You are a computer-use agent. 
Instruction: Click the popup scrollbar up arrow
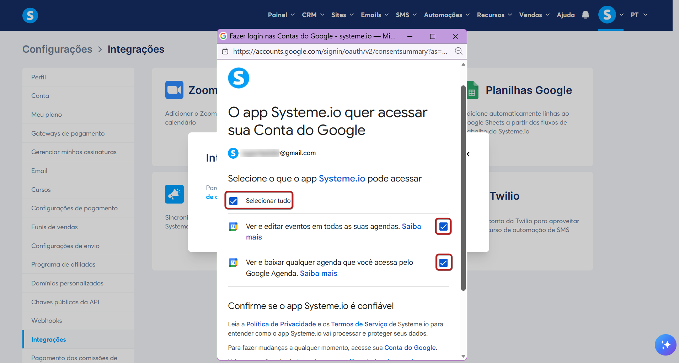(463, 64)
